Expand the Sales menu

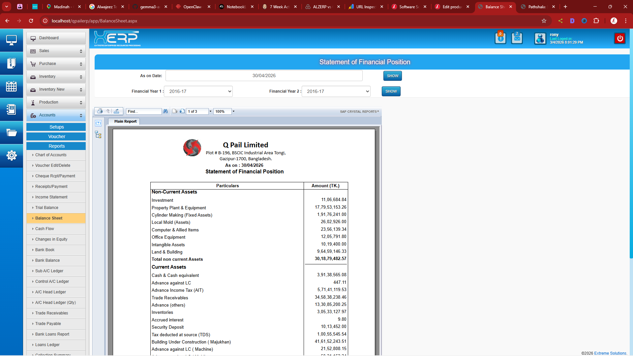coord(56,51)
